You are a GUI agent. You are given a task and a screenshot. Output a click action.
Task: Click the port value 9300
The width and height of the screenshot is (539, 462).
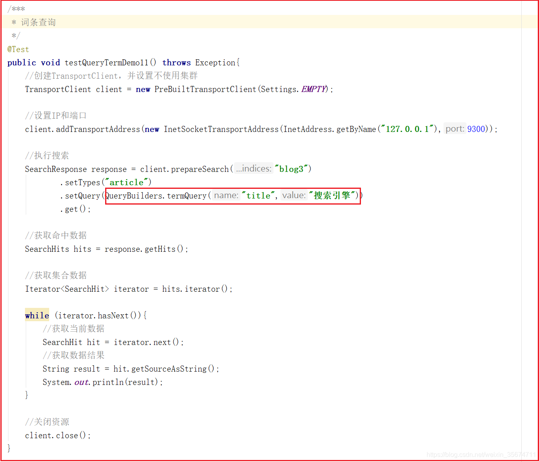[x=476, y=129]
